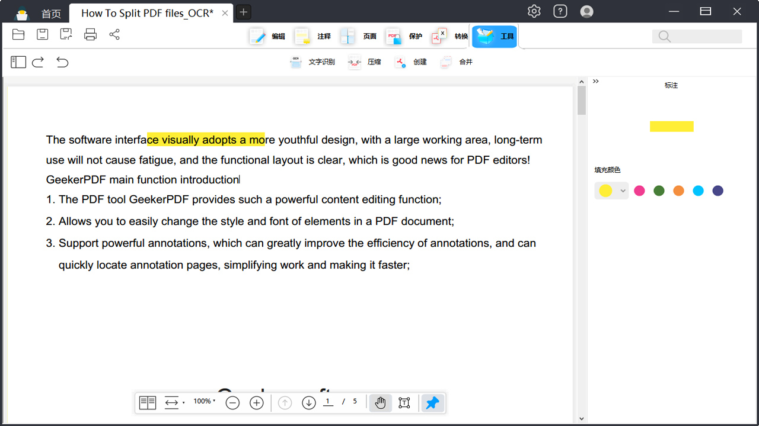This screenshot has width=759, height=426.
Task: Collapse the right annotation panel
Action: pos(596,82)
